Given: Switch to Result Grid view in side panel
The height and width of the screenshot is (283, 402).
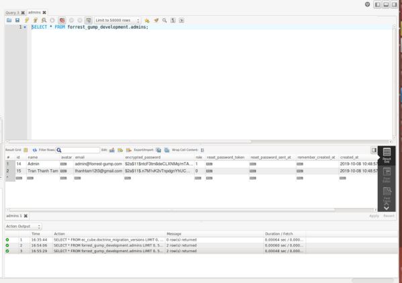Looking at the screenshot, I should 387,155.
